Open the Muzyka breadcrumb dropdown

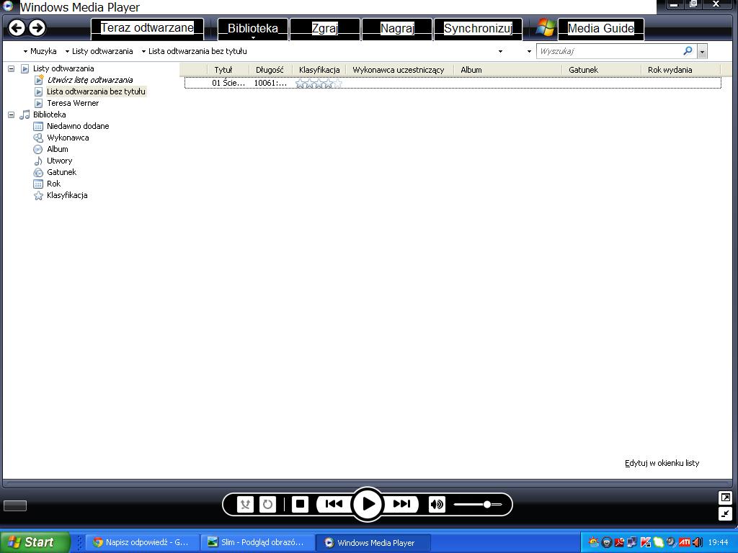click(x=25, y=51)
